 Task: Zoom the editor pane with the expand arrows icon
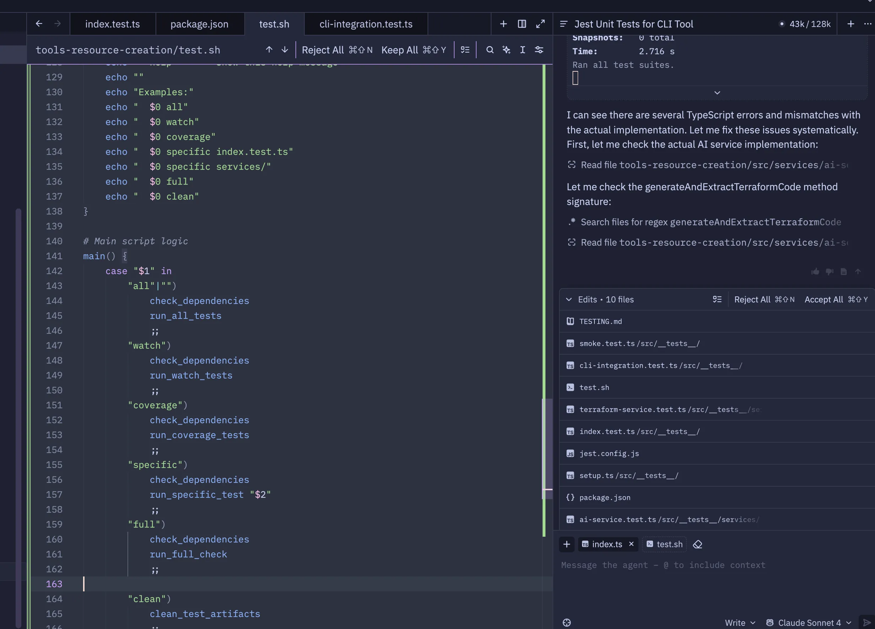point(540,24)
